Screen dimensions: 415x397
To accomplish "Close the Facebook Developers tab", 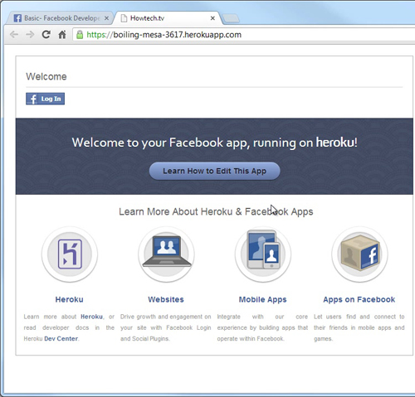I will pos(106,18).
